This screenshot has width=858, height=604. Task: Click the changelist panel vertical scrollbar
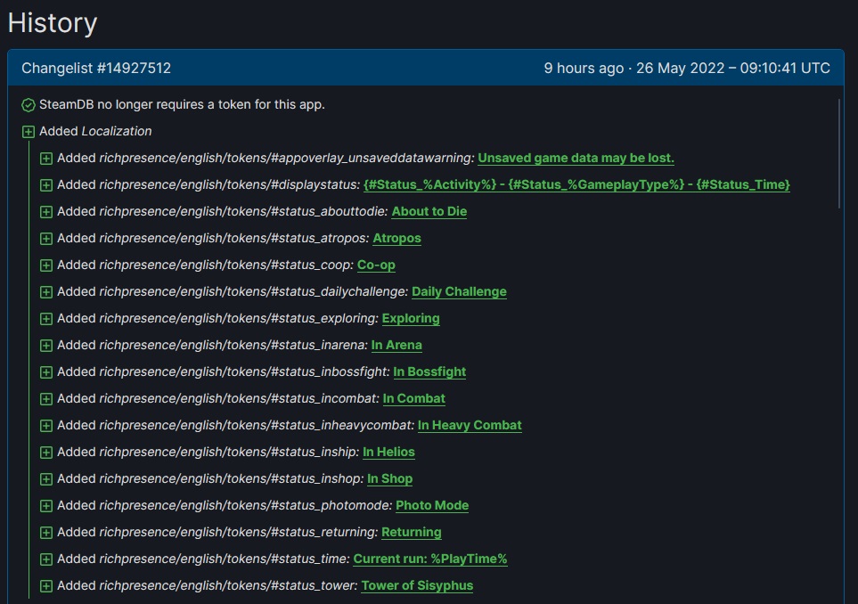(839, 153)
